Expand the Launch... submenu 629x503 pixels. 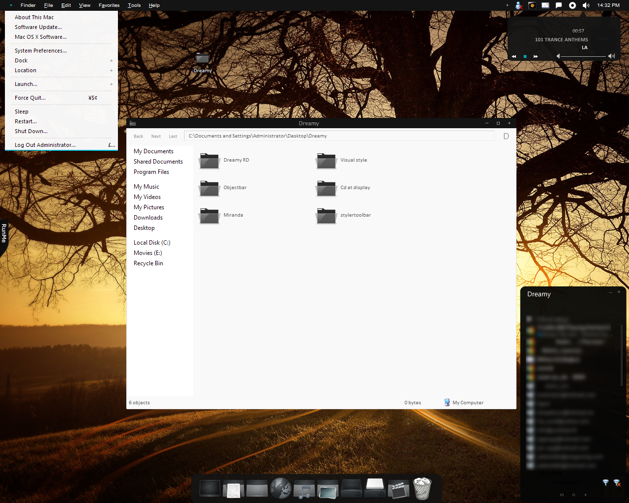[x=61, y=84]
